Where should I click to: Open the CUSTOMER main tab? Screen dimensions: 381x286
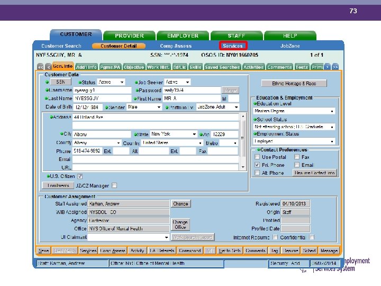click(76, 34)
